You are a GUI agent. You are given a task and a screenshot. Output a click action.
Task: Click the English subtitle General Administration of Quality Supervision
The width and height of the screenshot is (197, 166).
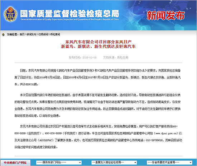click(x=69, y=19)
